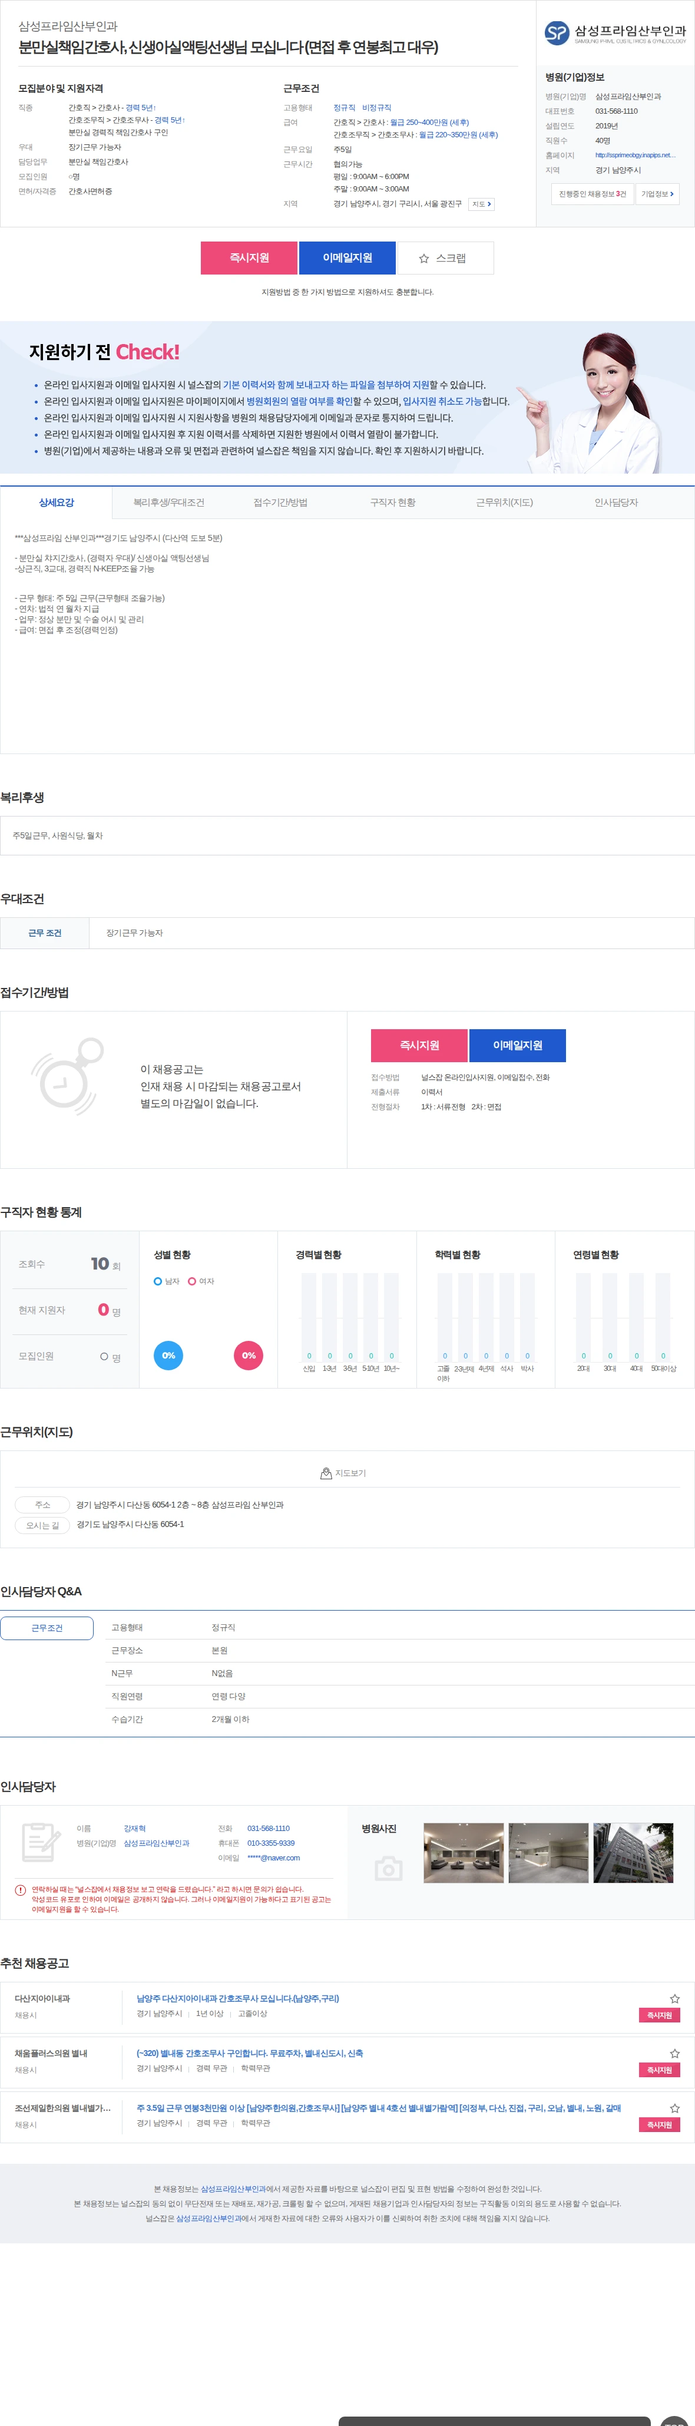The width and height of the screenshot is (695, 2426).
Task: Click the contact name 강재혁
Action: coord(135,1828)
